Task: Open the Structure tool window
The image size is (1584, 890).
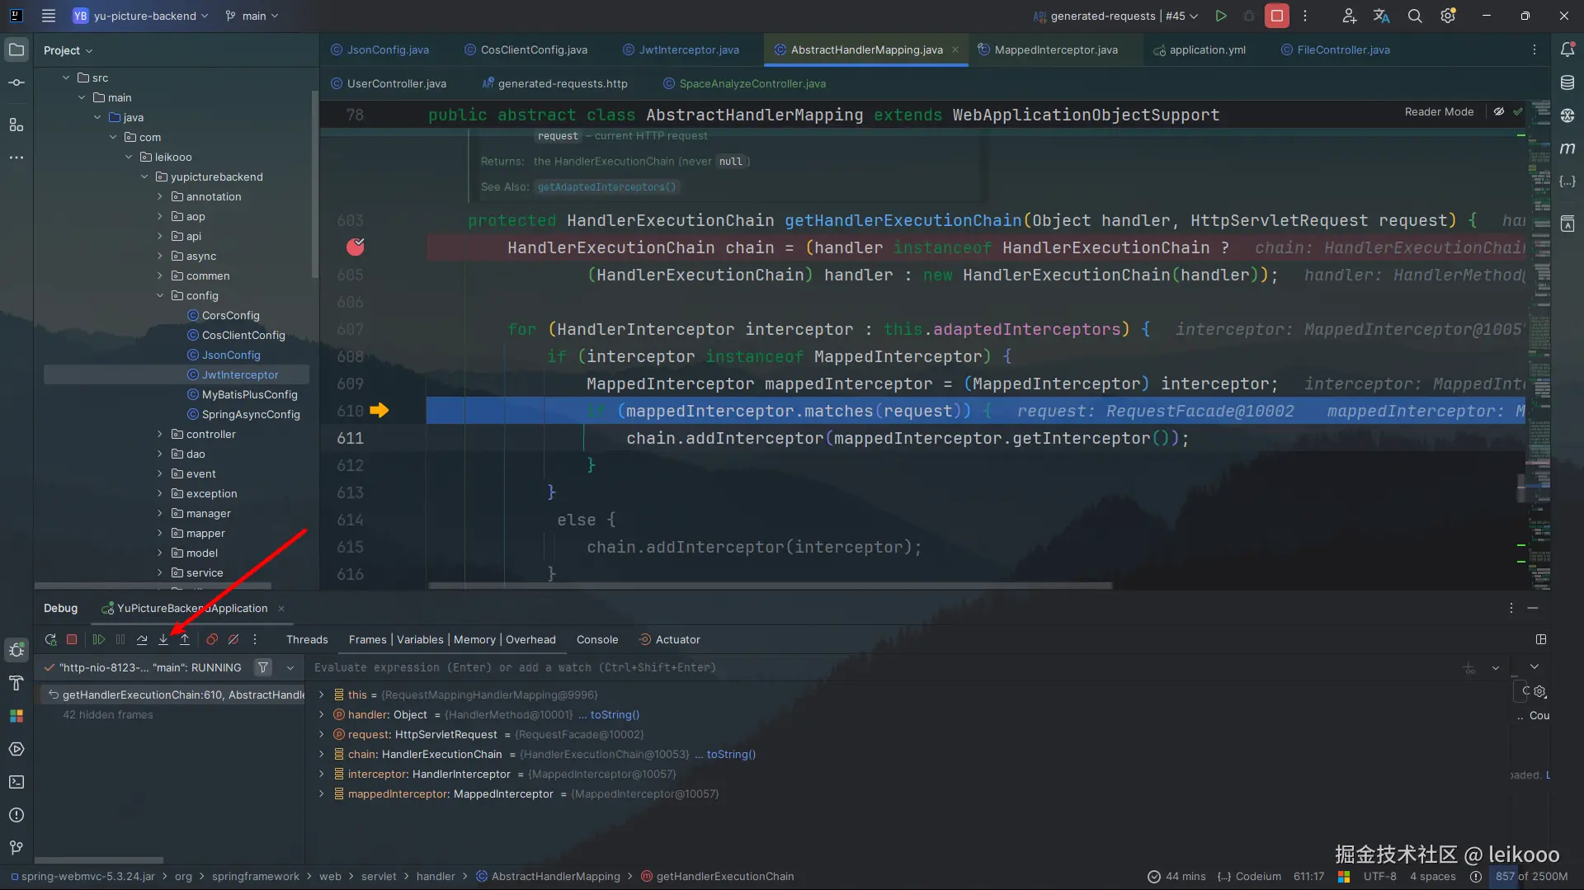Action: (16, 125)
